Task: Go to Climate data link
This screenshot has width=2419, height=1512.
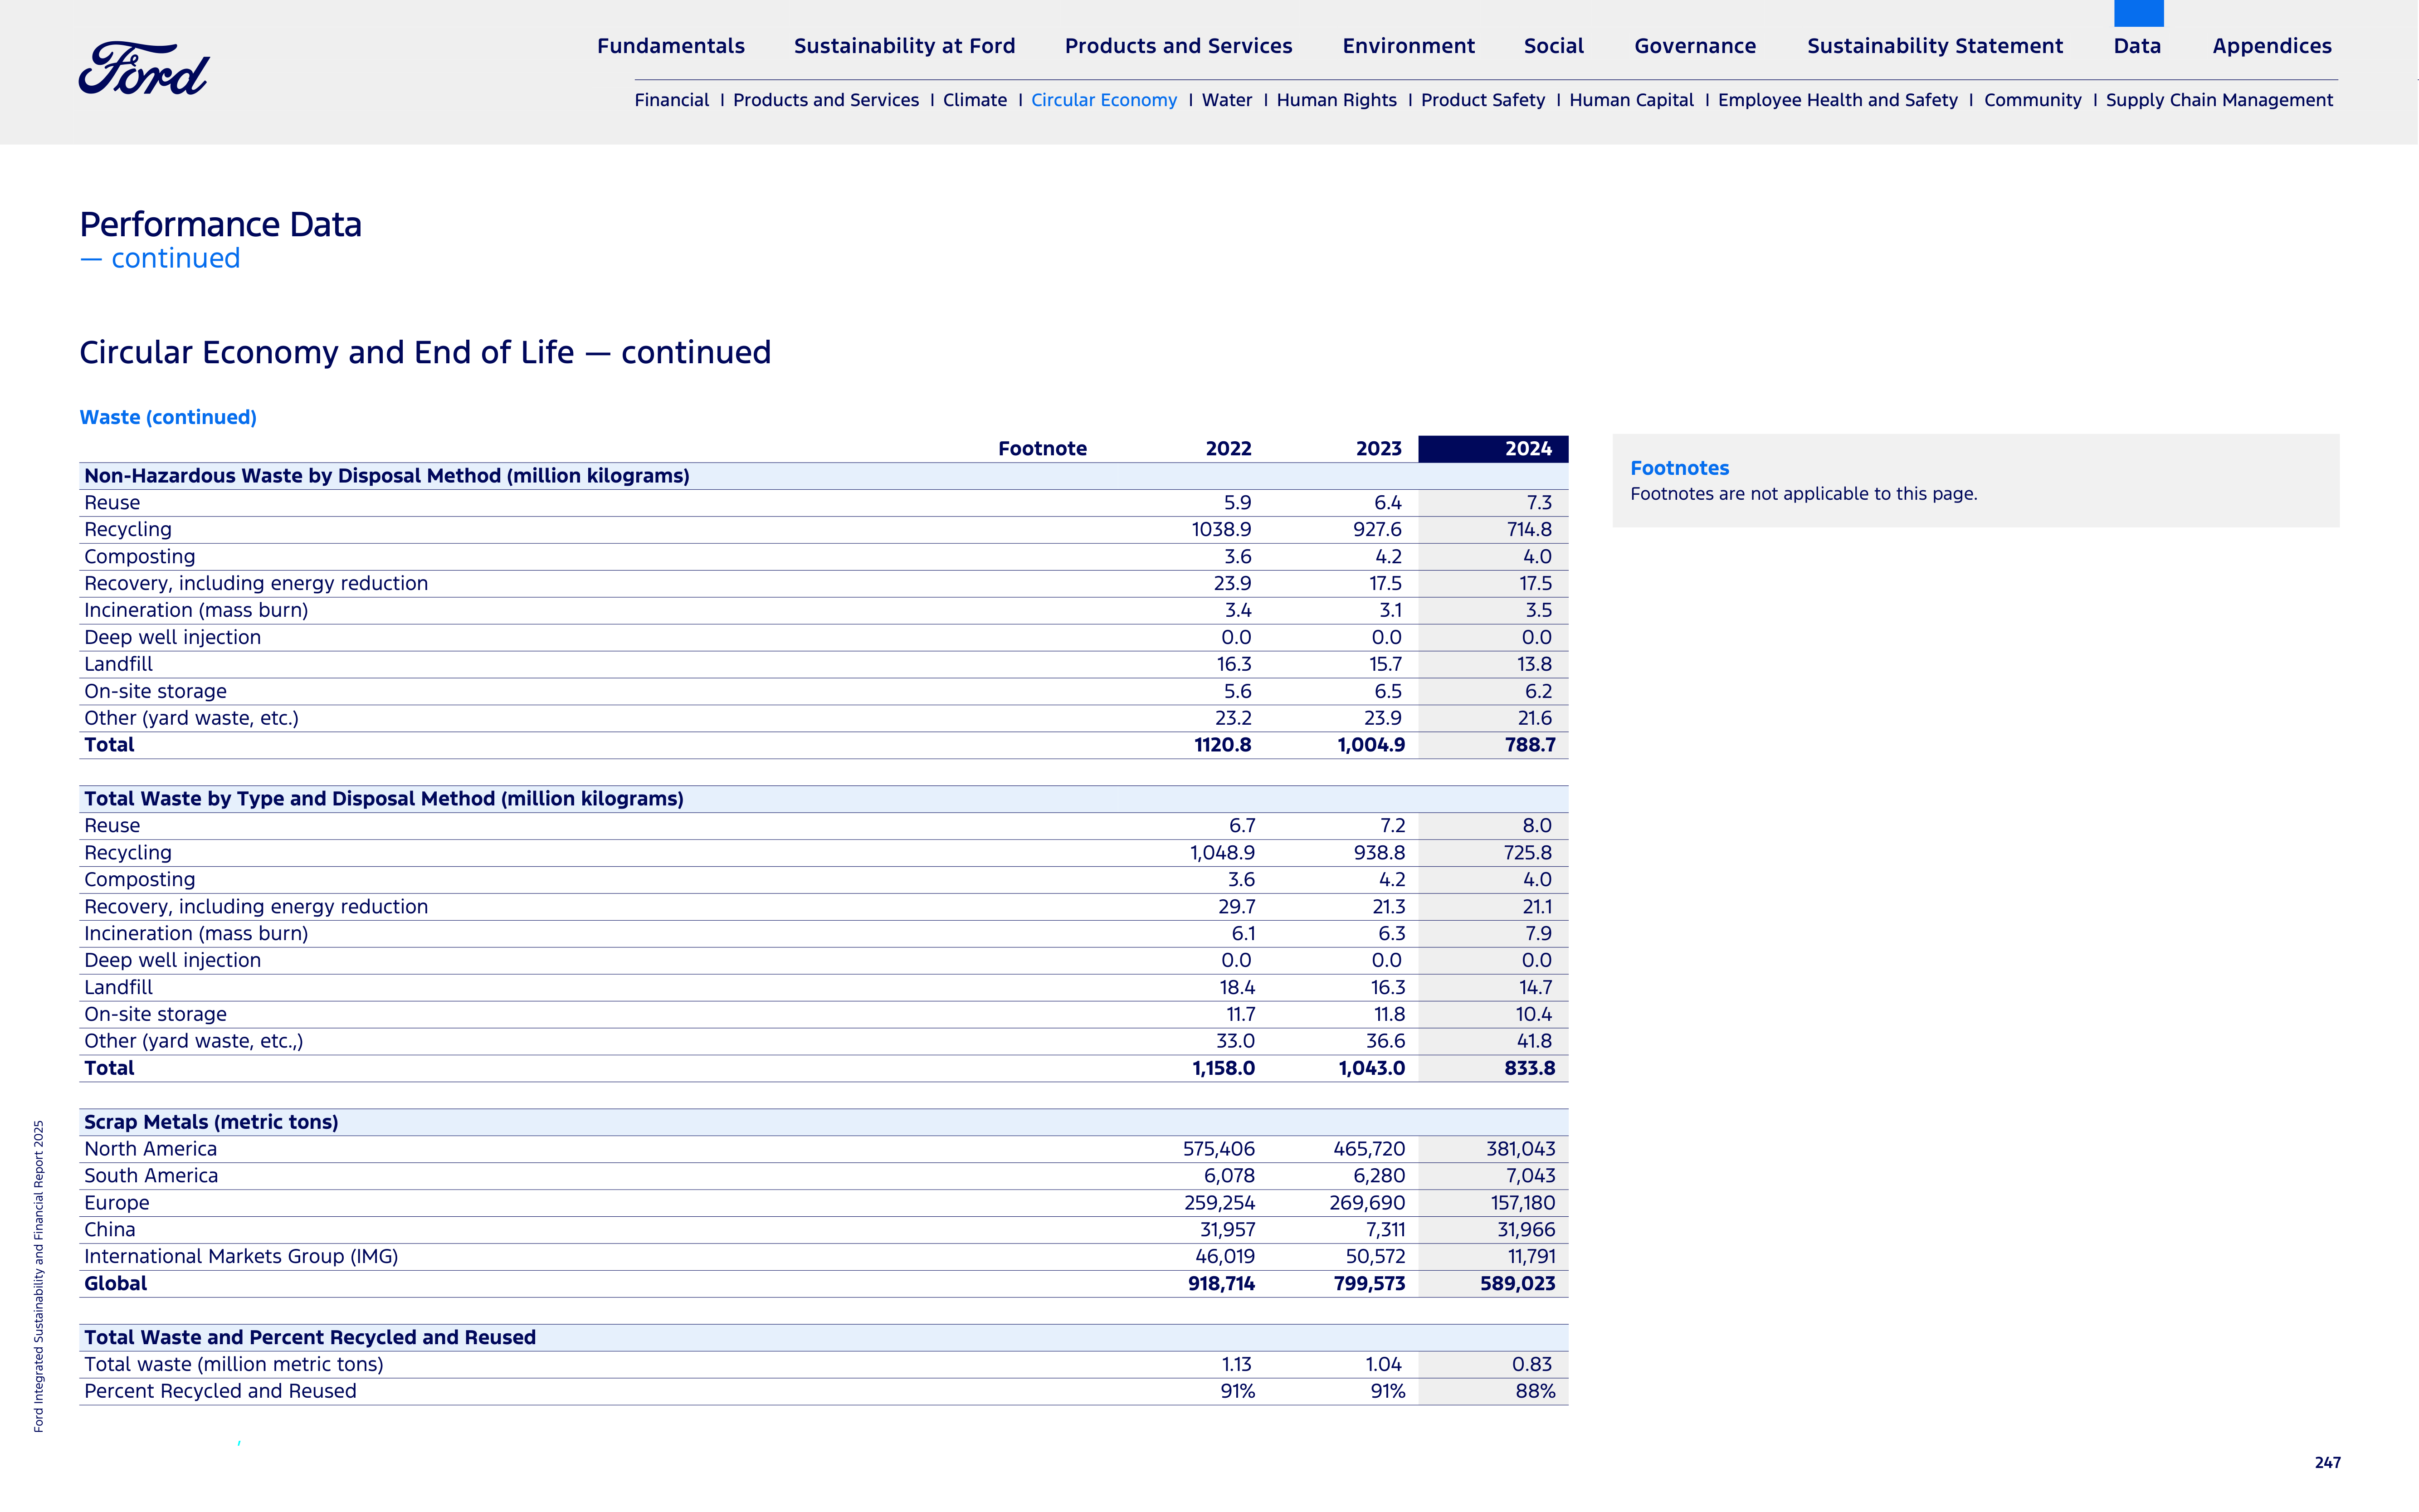Action: coord(975,100)
